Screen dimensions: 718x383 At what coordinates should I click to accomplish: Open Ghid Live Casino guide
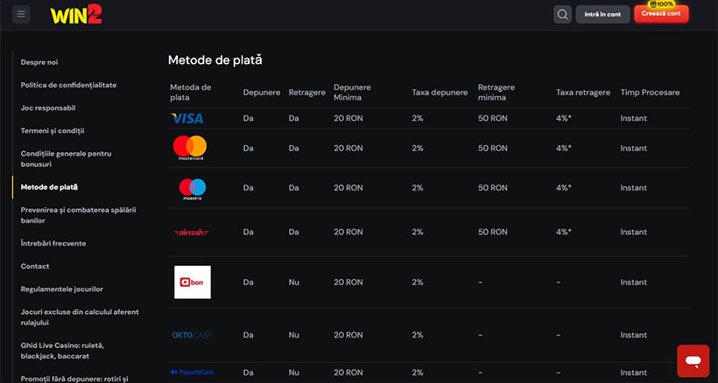point(62,351)
